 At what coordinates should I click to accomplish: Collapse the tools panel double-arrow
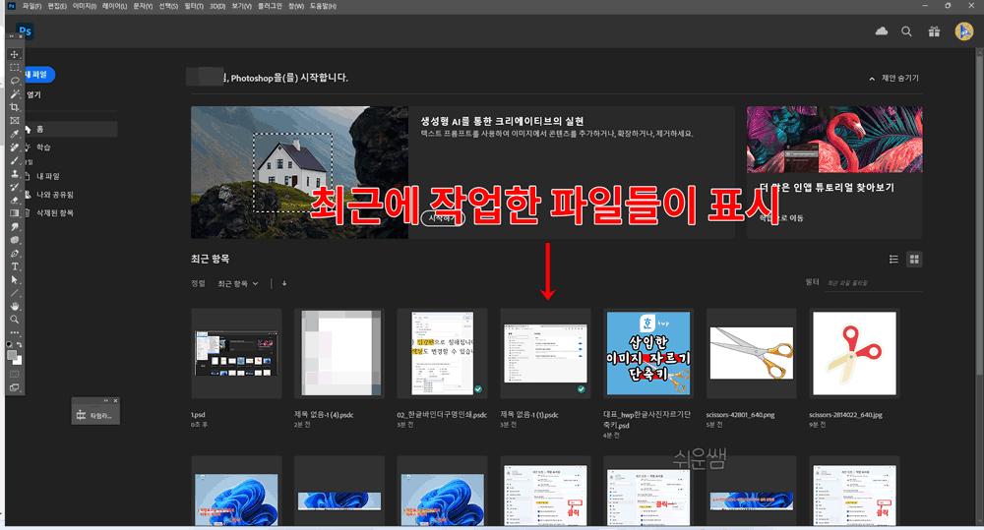coord(11,36)
